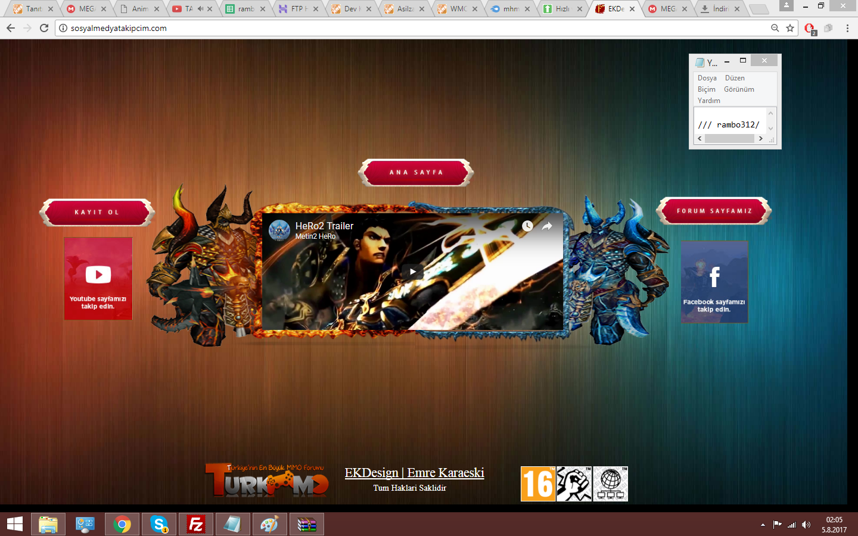Follow the EKDesign | Emre Karaeski link
The height and width of the screenshot is (536, 858).
tap(414, 473)
